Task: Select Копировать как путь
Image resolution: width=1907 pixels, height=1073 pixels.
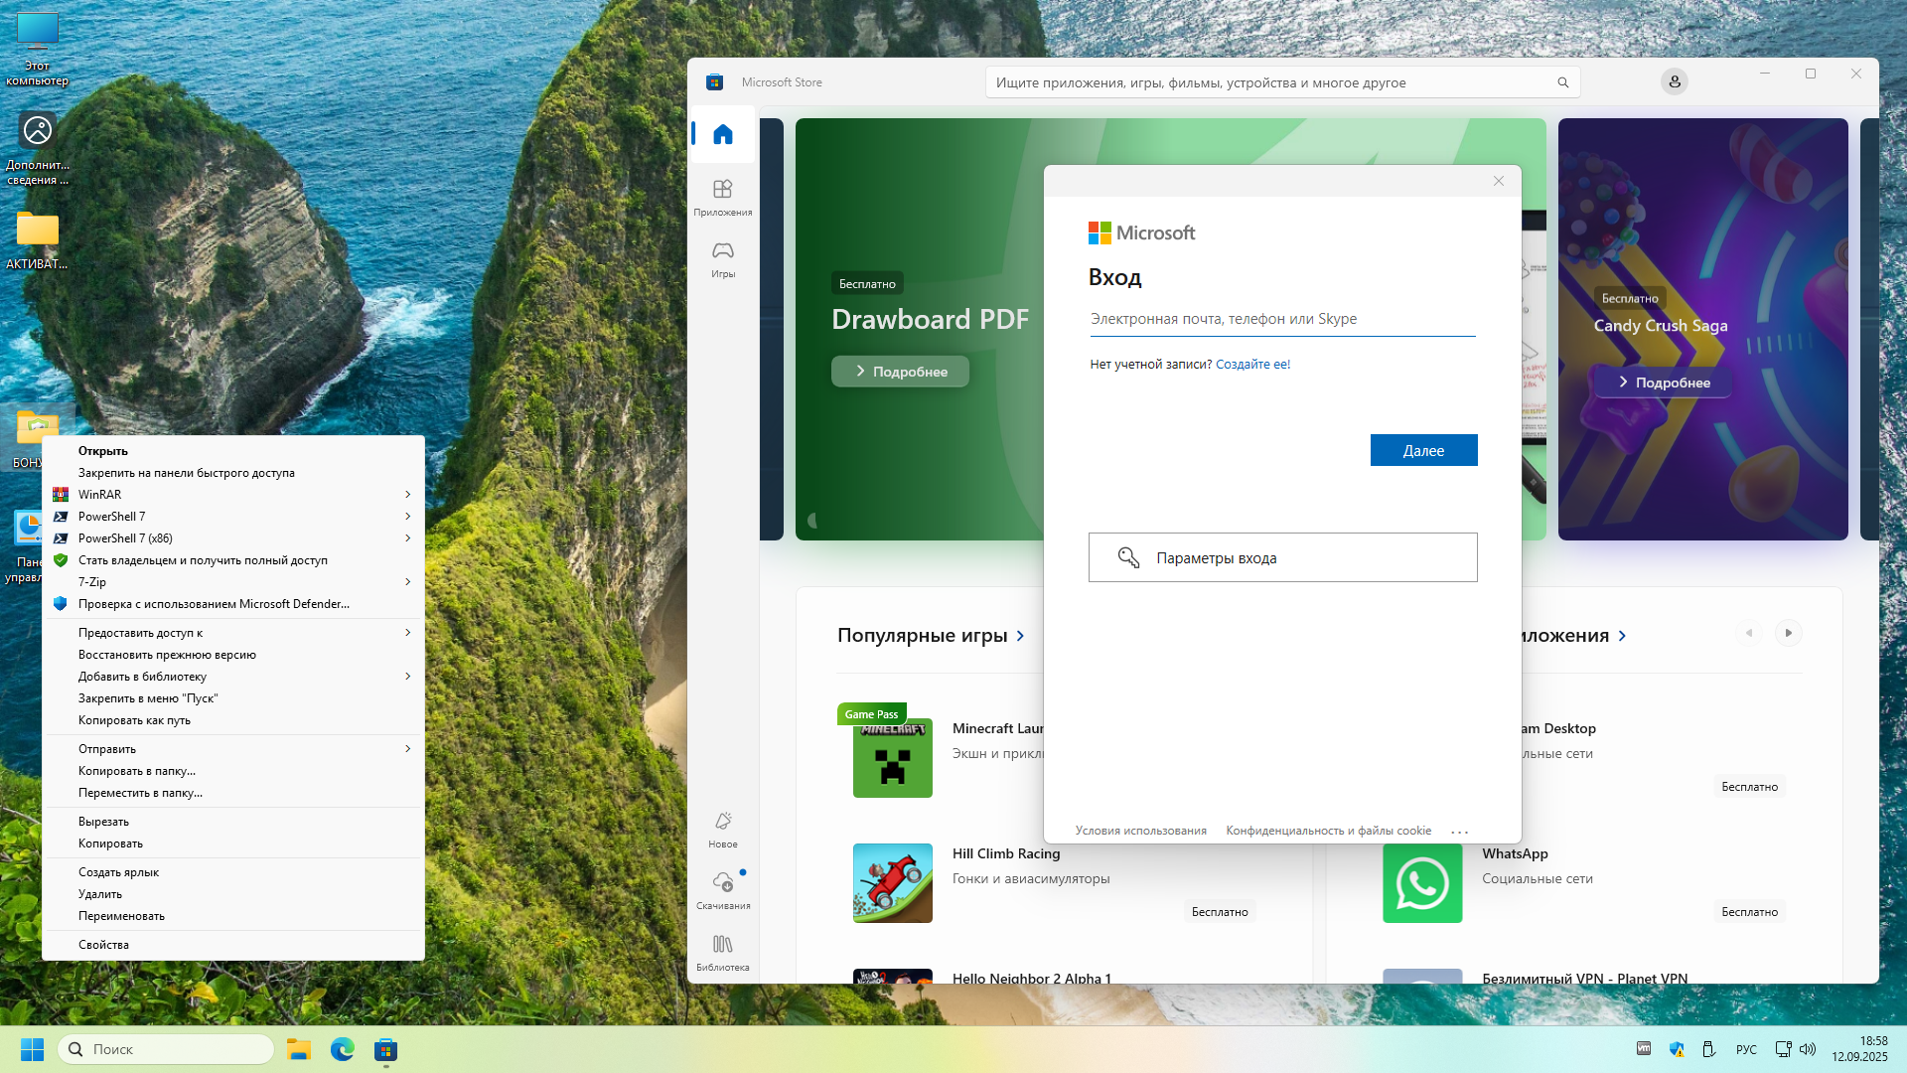Action: point(233,720)
